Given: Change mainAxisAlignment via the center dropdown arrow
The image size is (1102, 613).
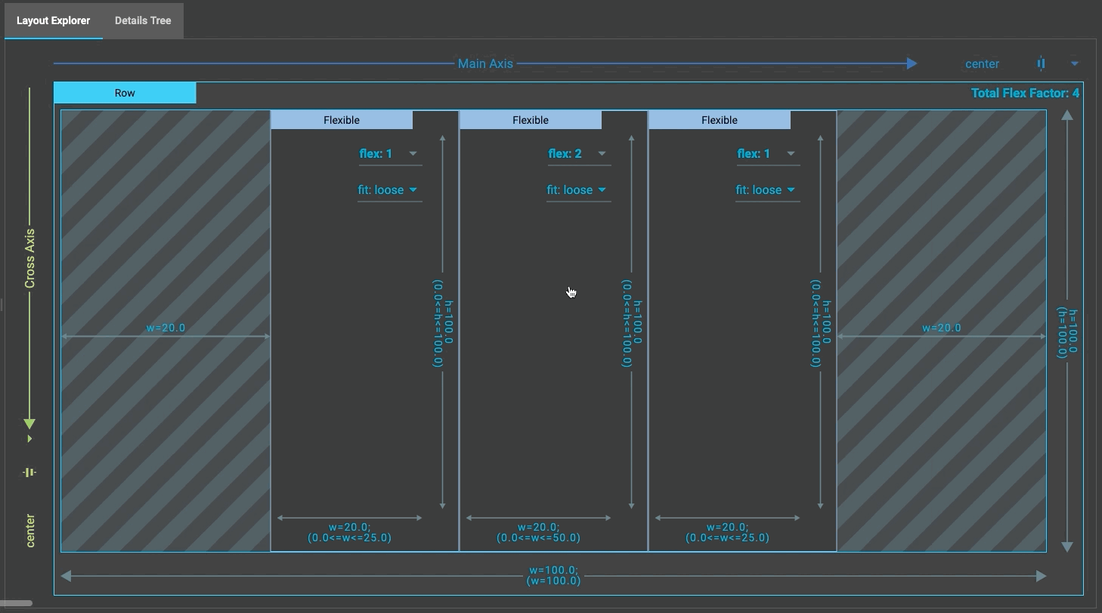Looking at the screenshot, I should click(x=1076, y=63).
